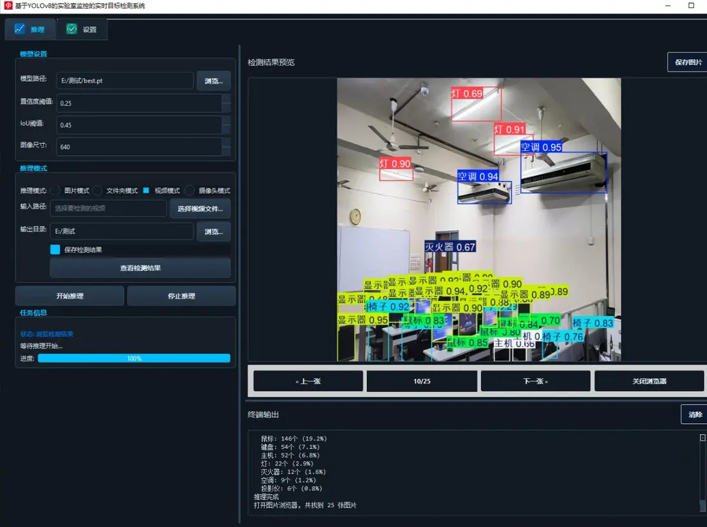This screenshot has width=707, height=527.
Task: Click the IoU阈值 value field
Action: click(138, 125)
